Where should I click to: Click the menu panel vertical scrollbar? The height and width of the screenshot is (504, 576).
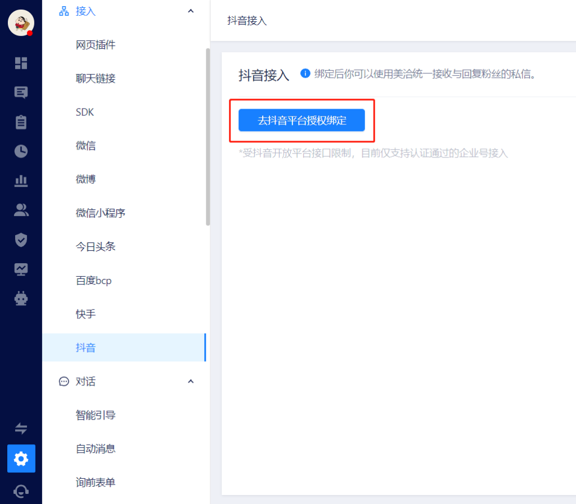[x=208, y=137]
